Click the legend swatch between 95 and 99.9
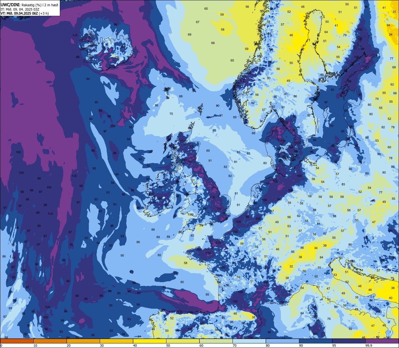Image resolution: width=399 pixels, height=348 pixels. tap(349, 341)
